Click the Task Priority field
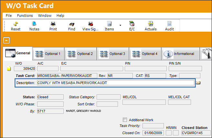Image resolution: width=212 pixels, height=138 pixels. 153,126
